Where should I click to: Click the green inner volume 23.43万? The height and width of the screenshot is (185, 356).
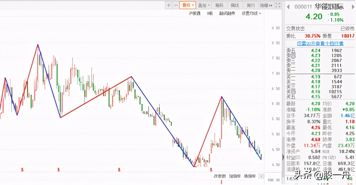click(x=346, y=145)
